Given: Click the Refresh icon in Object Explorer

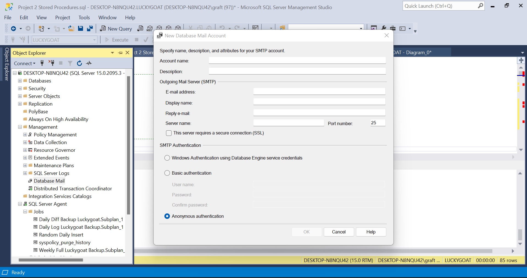Looking at the screenshot, I should point(79,63).
